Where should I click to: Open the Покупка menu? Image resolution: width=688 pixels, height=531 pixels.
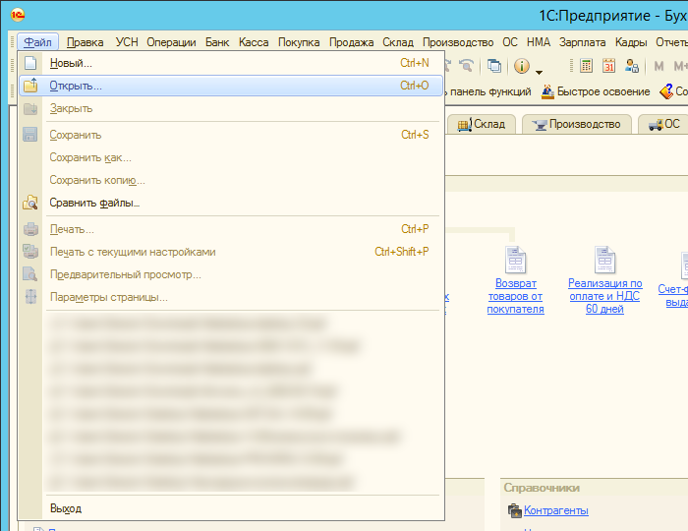pos(299,42)
